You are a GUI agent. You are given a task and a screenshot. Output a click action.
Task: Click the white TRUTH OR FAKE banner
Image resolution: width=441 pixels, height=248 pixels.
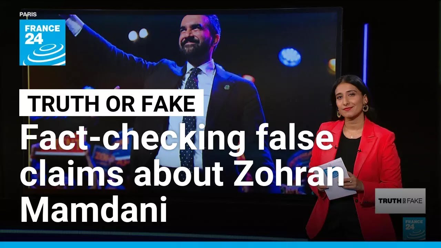[x=111, y=103]
